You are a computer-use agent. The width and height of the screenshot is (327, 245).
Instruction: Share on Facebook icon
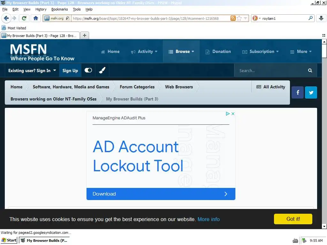tap(298, 92)
